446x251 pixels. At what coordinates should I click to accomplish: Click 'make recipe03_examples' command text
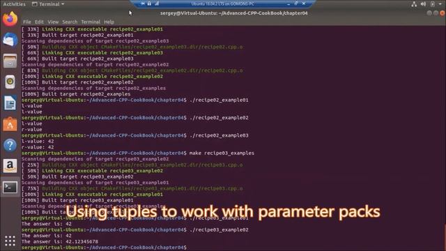(x=222, y=153)
